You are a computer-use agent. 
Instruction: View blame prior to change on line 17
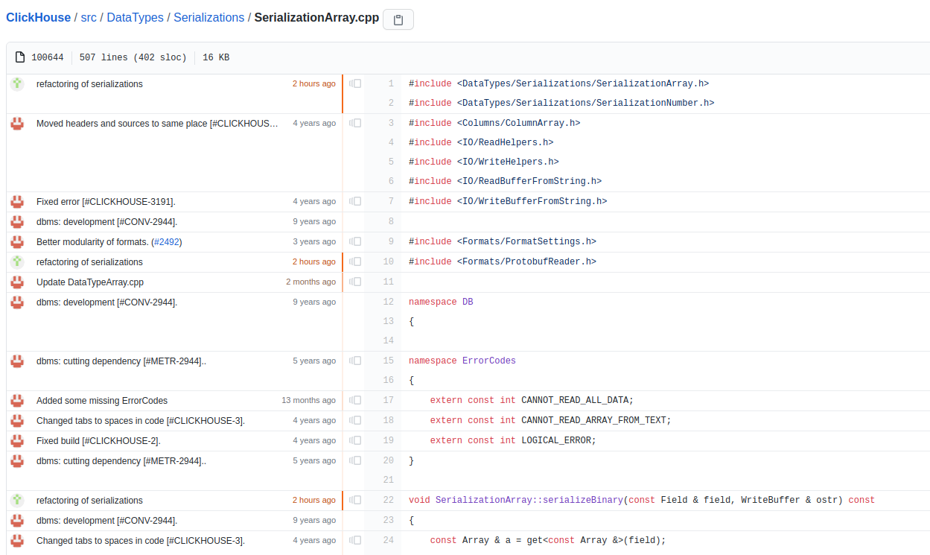(x=355, y=401)
